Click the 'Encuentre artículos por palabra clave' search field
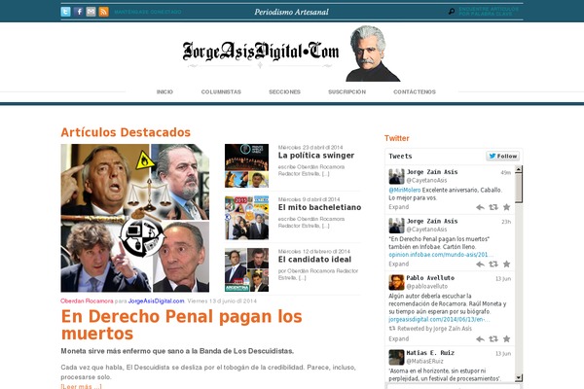584x389 pixels. coord(489,12)
